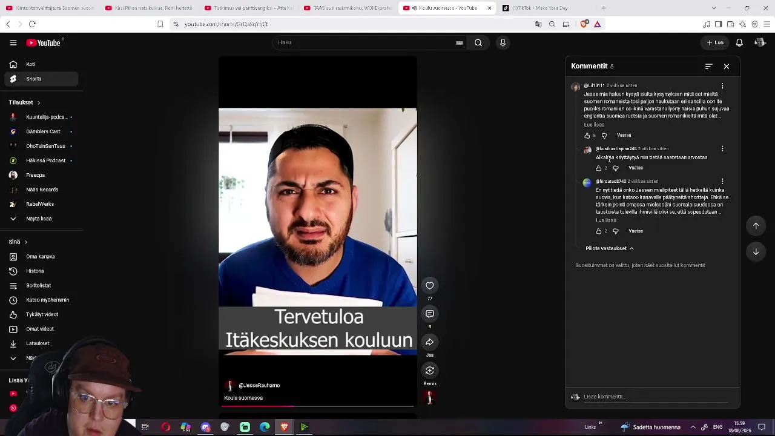Expand the Tilaukset section

click(x=25, y=102)
